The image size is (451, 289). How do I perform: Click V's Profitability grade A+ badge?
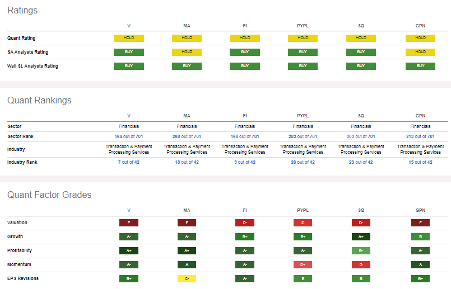129,251
